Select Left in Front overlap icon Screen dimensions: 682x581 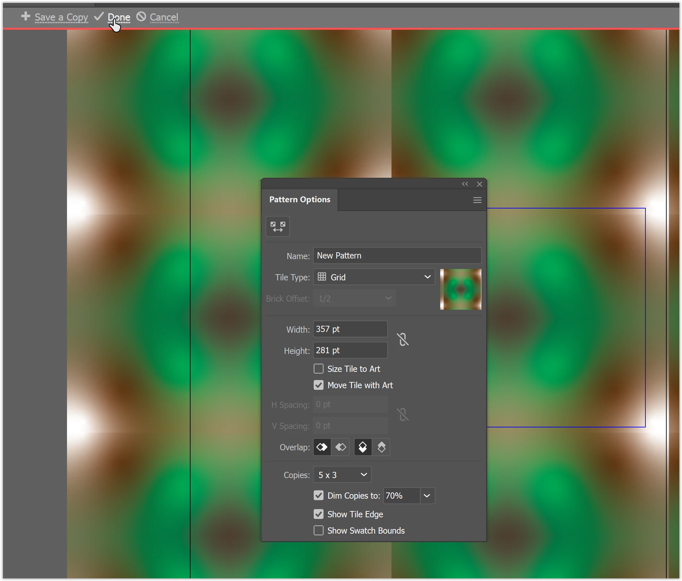[322, 447]
